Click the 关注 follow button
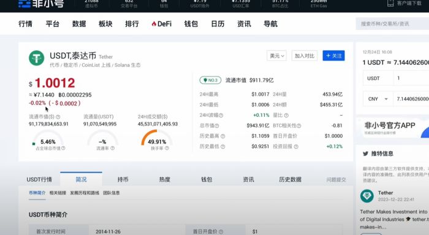The height and width of the screenshot is (235, 429). point(333,56)
